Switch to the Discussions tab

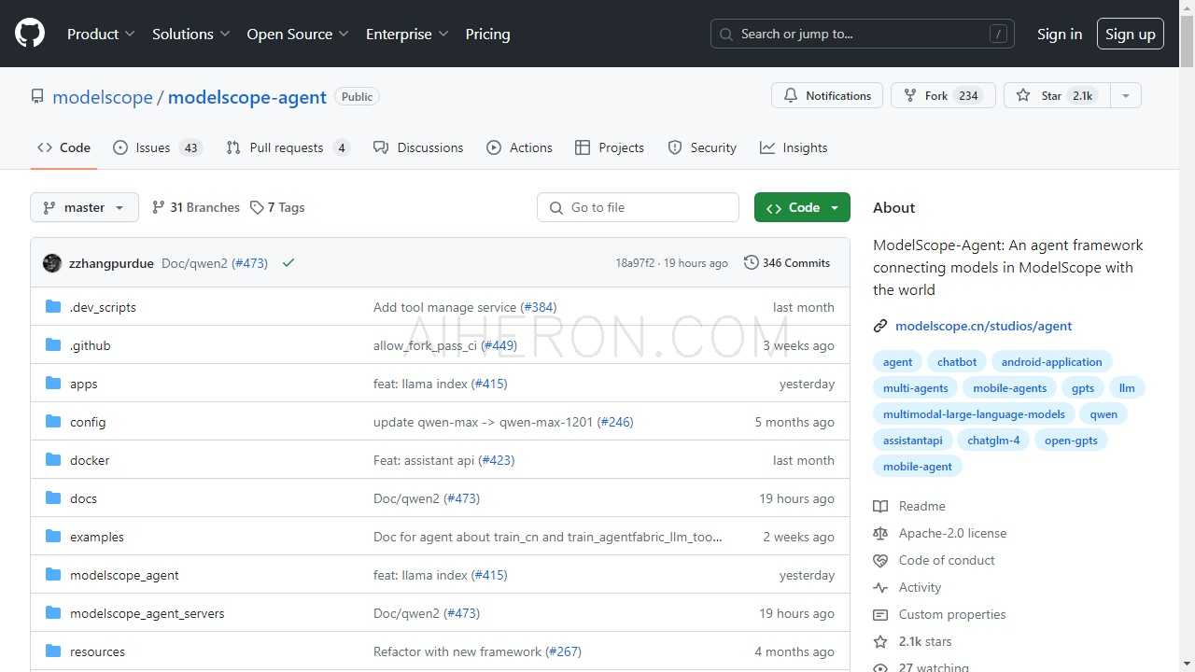tap(418, 147)
